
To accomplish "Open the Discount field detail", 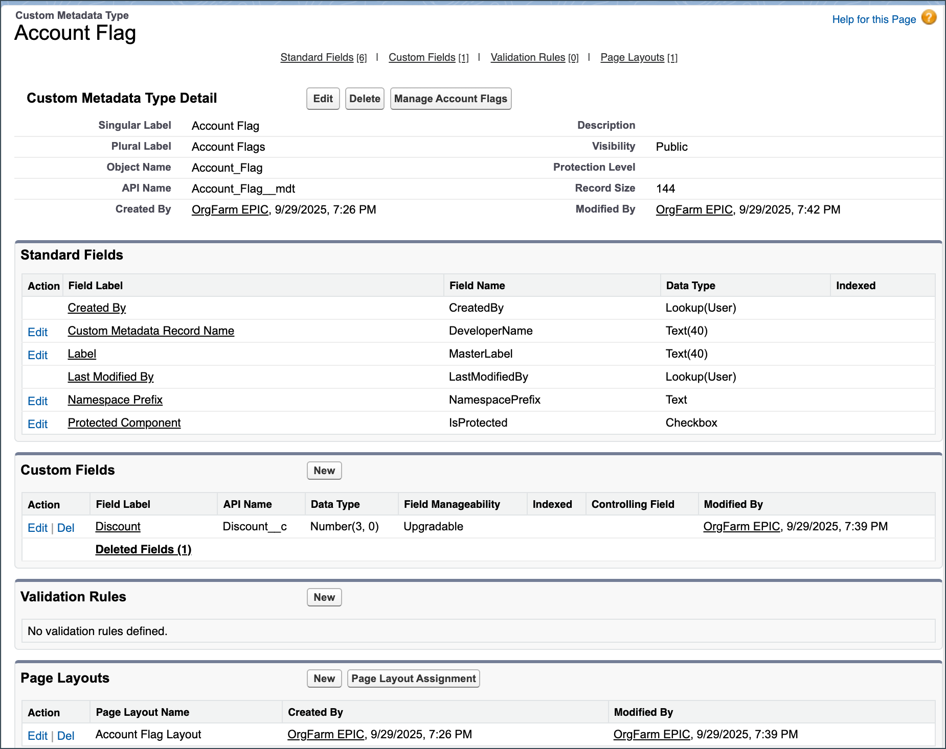I will tap(118, 526).
